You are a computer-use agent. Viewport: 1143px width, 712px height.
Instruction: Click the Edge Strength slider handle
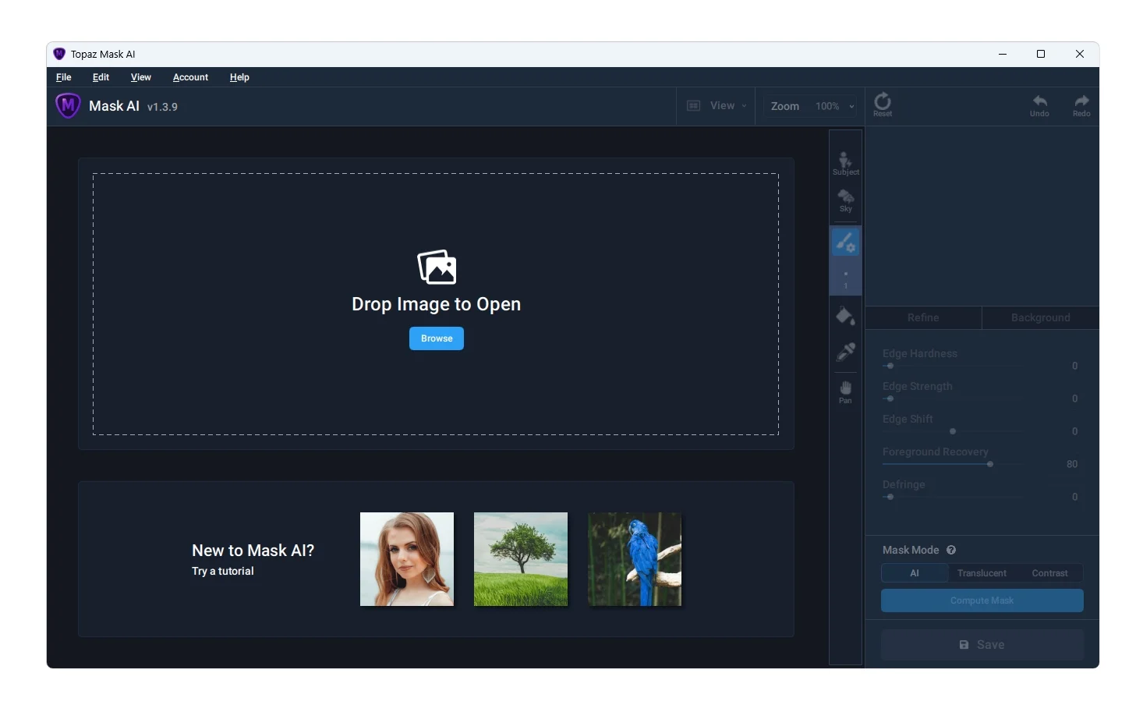coord(890,399)
